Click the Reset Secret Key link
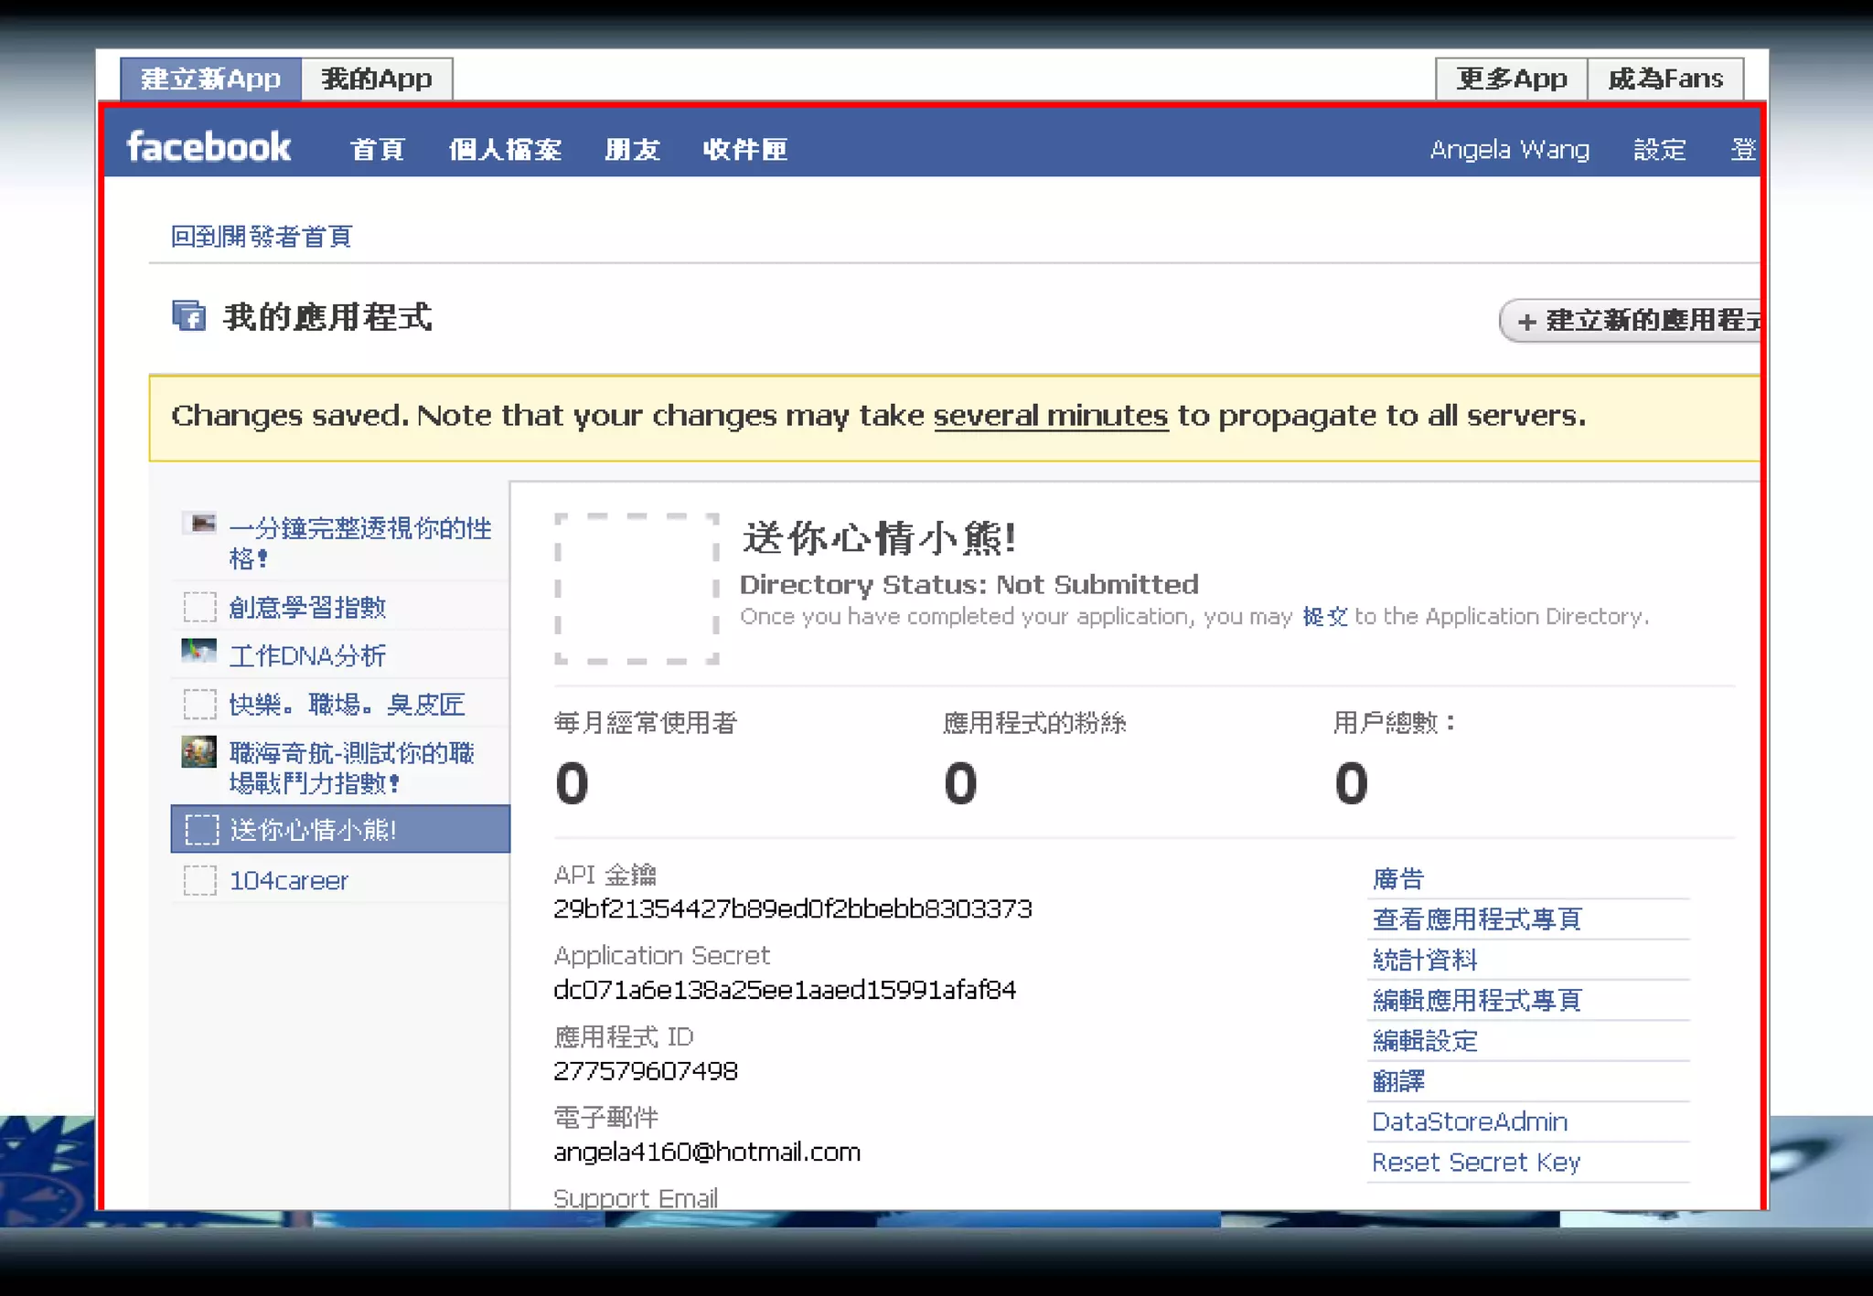1873x1296 pixels. click(1475, 1162)
